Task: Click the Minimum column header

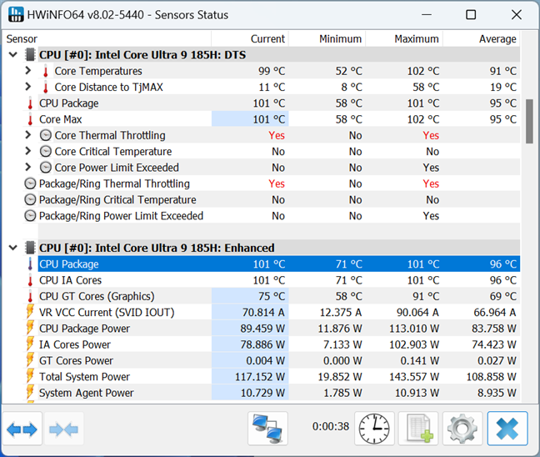Action: pyautogui.click(x=327, y=38)
